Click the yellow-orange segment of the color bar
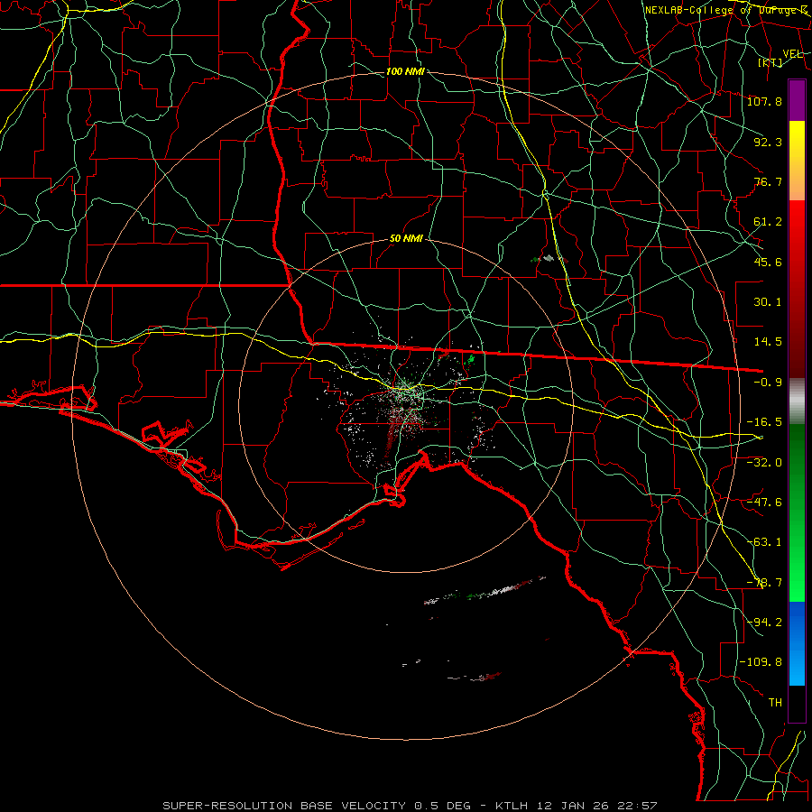Screen dimensions: 812x812 coord(797,161)
